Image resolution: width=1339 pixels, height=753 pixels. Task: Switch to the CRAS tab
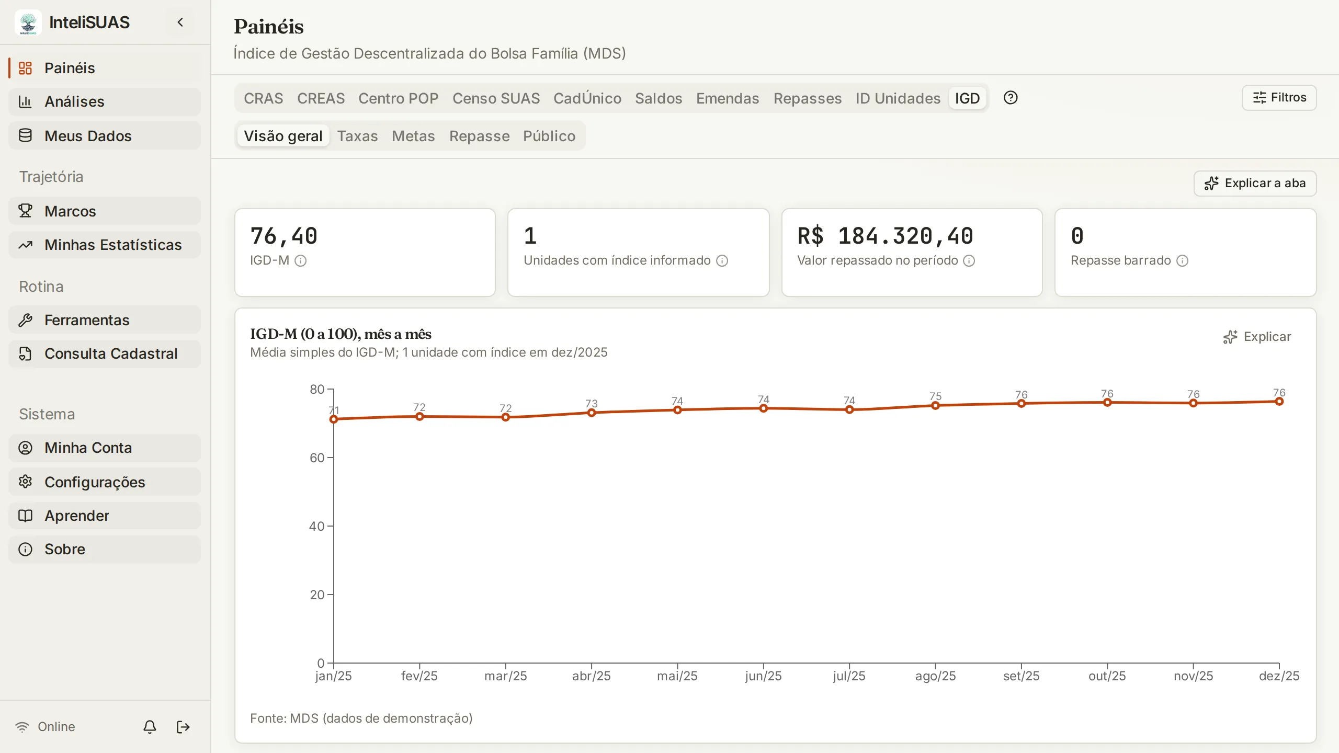[x=264, y=98]
